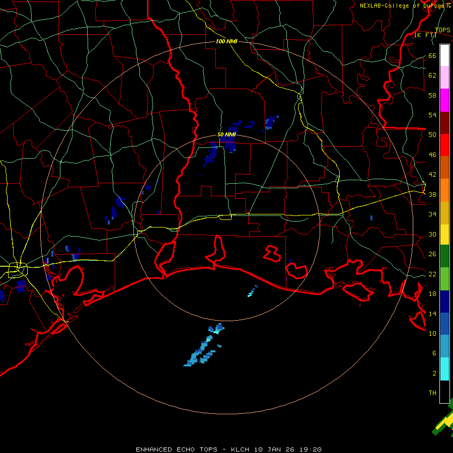The width and height of the screenshot is (453, 453).
Task: Click the TOPS legend title
Action: [x=442, y=30]
